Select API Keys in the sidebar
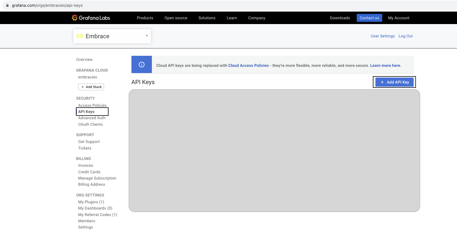Screen dimensions: 457x235 point(86,112)
